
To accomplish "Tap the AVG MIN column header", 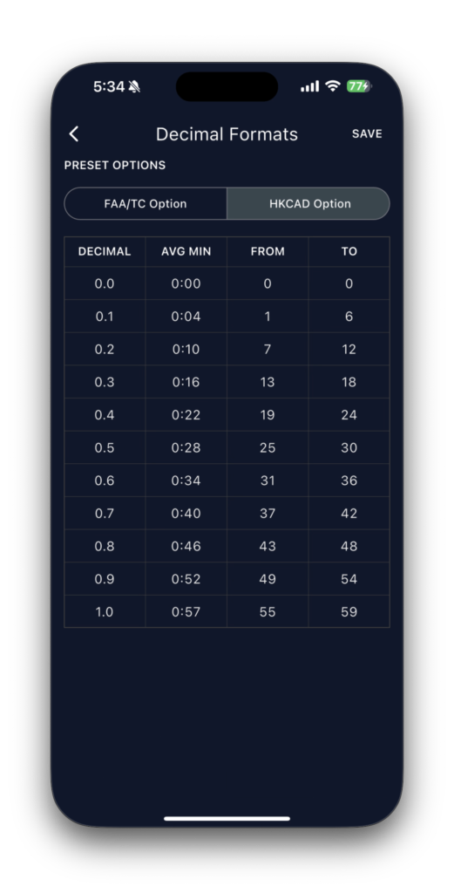I will [186, 252].
